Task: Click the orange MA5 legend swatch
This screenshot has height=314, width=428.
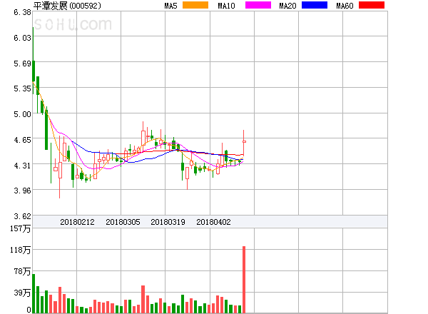Action: [195, 5]
